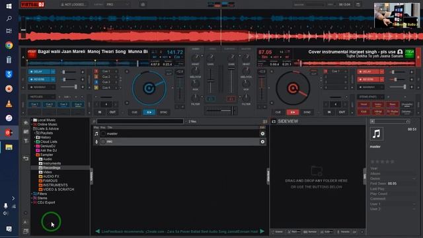The image size is (423, 238).
Task: Click the crossfader in the mixer
Action: [221, 110]
